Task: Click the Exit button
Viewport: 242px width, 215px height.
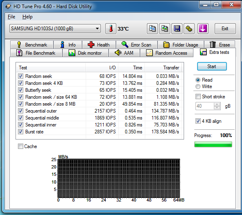Action: [225, 29]
